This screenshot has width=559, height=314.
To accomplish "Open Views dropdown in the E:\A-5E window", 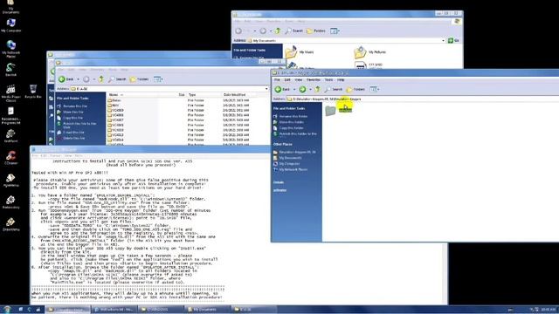I will click(x=158, y=79).
